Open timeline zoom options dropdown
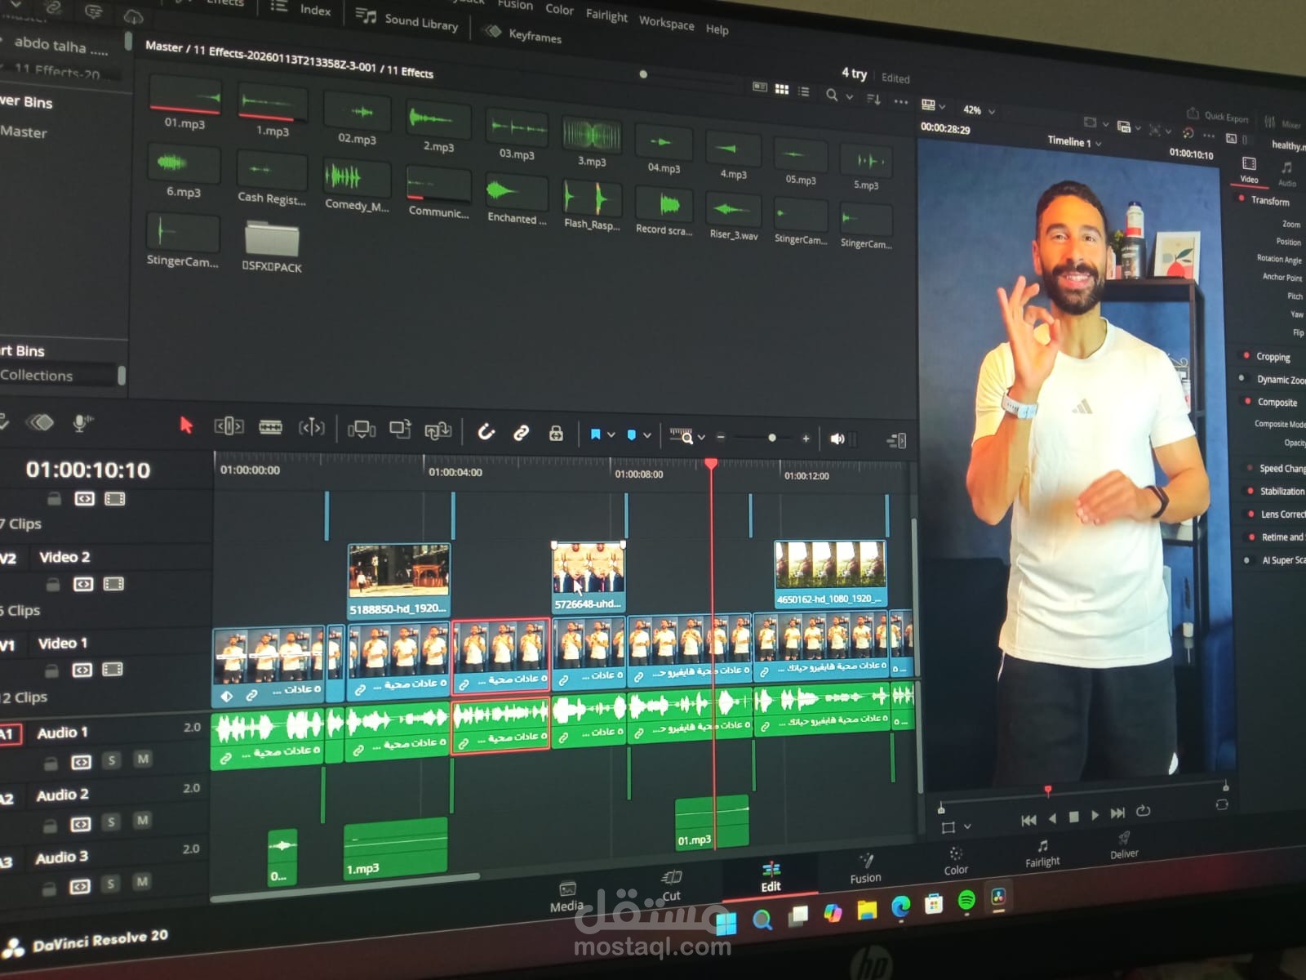This screenshot has width=1306, height=980. coord(700,437)
